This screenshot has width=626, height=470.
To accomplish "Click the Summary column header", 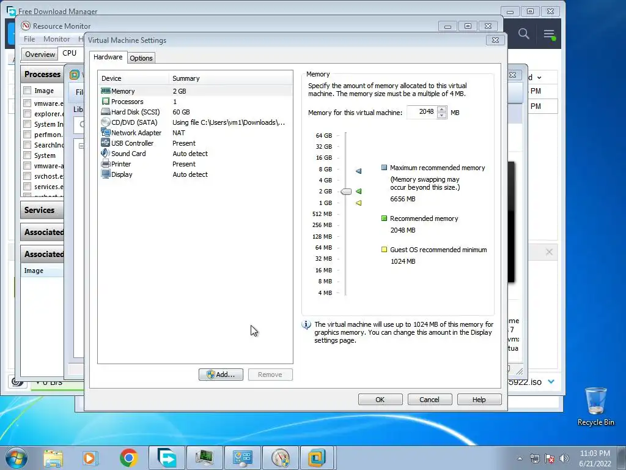I will [x=230, y=78].
